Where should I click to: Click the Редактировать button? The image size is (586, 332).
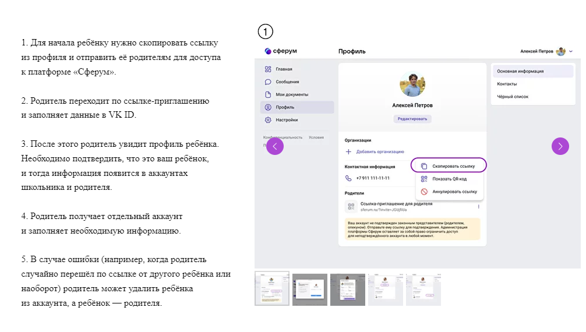412,119
